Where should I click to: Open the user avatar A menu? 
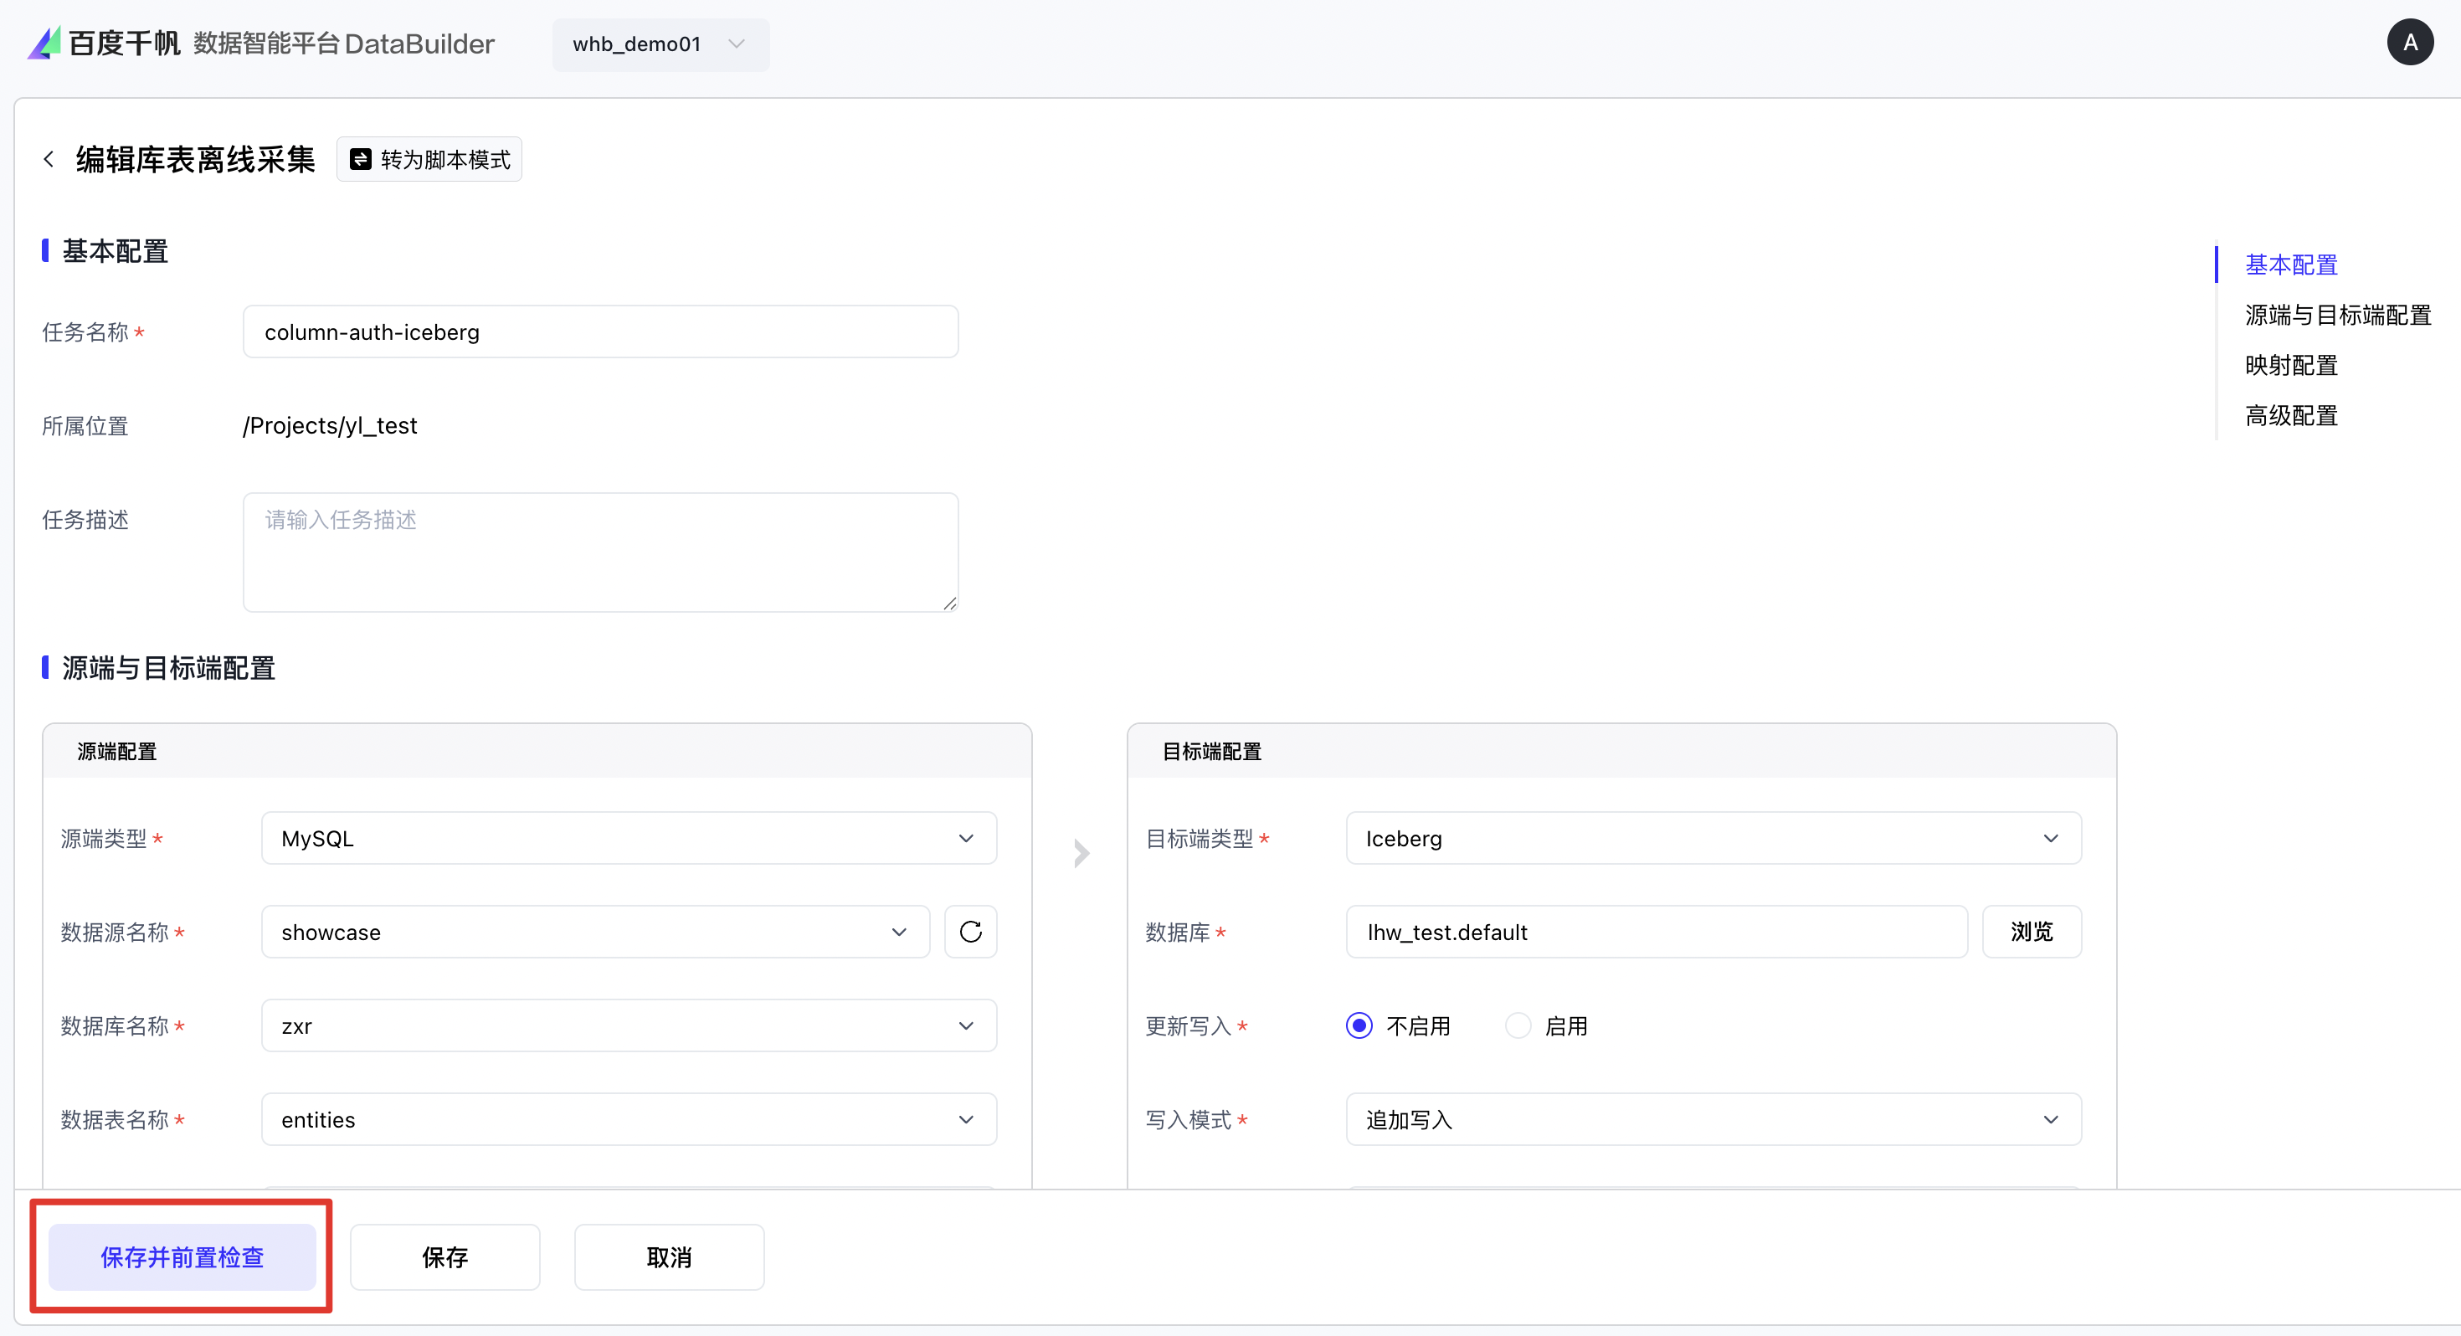(x=2409, y=43)
